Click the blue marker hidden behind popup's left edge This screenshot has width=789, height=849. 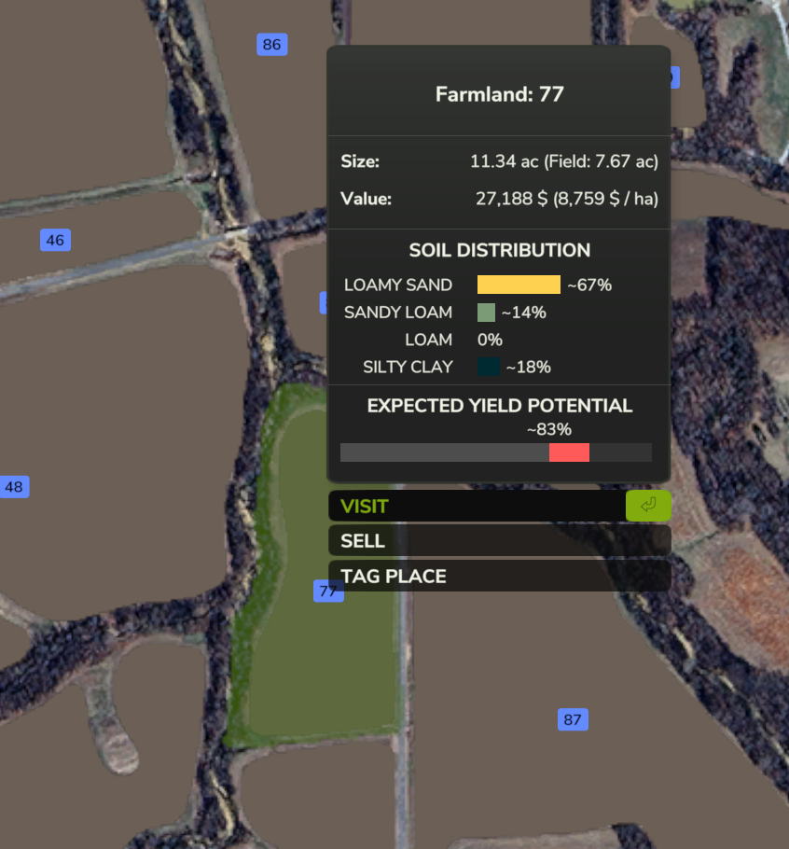pyautogui.click(x=323, y=302)
